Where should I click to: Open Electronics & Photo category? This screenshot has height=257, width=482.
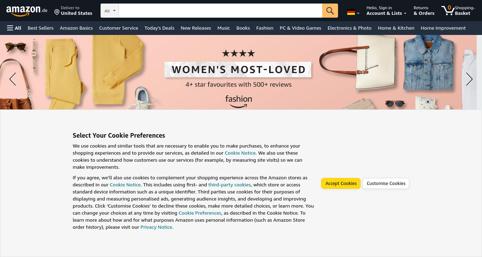tap(349, 28)
